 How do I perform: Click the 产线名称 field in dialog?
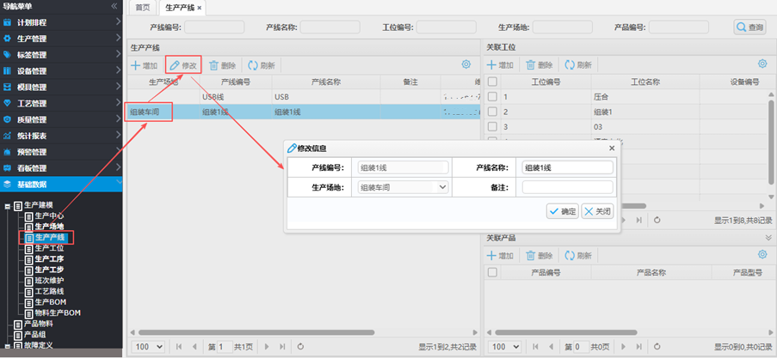(567, 167)
